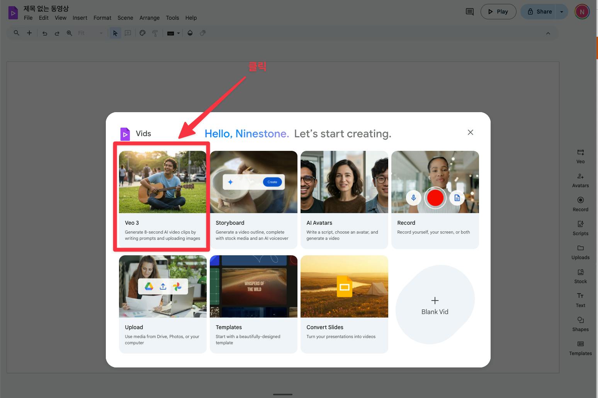
Task: Expand the Share options arrow
Action: [562, 12]
